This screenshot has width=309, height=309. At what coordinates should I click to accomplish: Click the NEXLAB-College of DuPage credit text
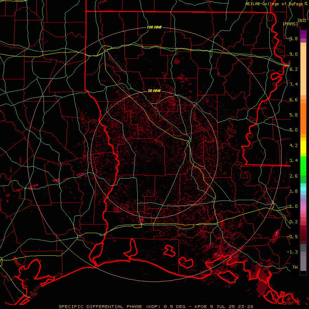click(274, 4)
